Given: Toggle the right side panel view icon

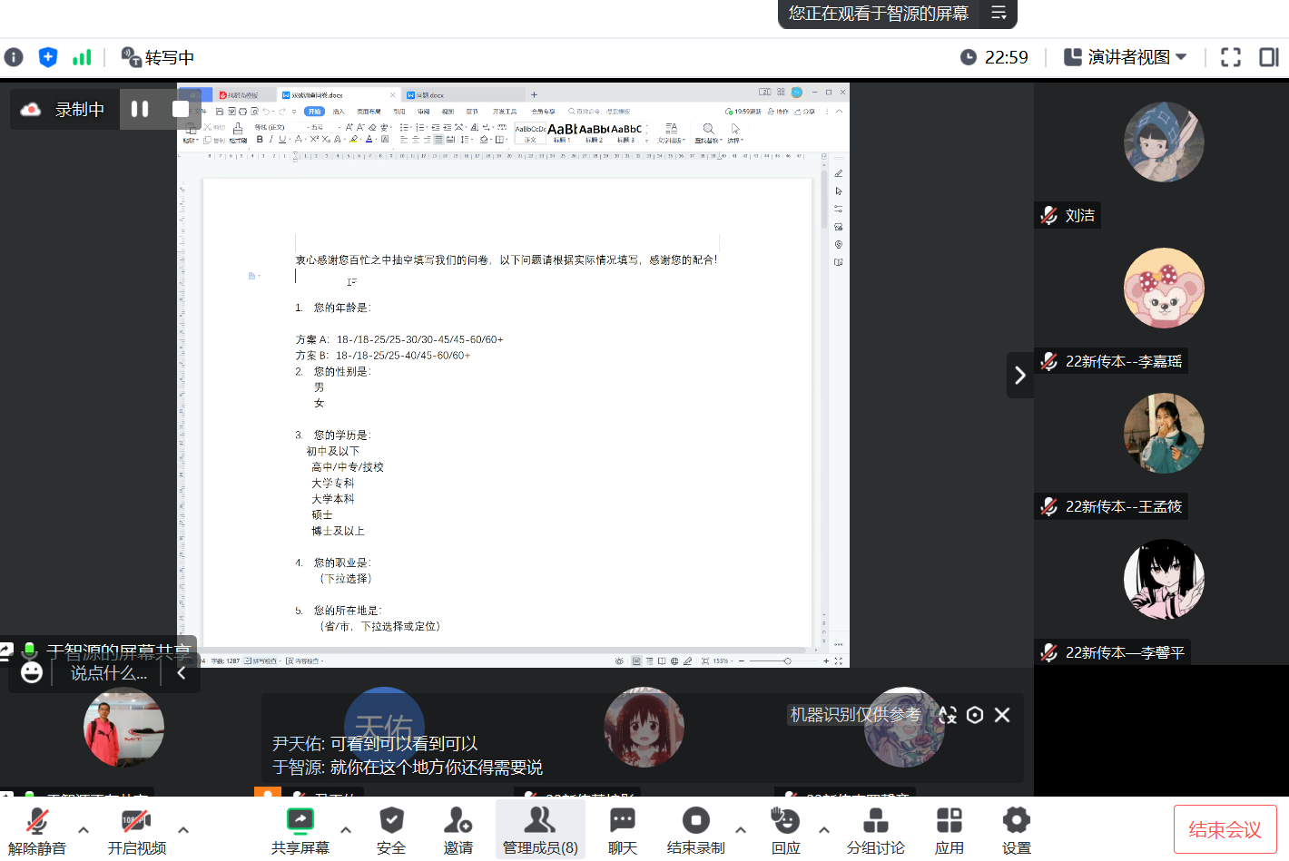Looking at the screenshot, I should [1268, 57].
